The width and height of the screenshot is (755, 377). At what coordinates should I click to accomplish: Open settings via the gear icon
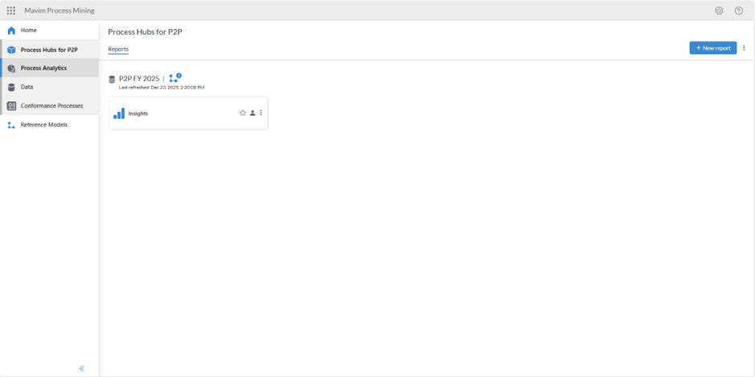point(719,10)
